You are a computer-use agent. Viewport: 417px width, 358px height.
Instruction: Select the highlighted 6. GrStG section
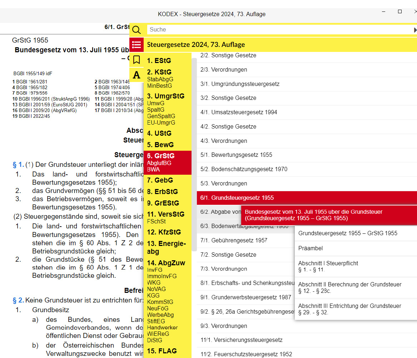[x=168, y=163]
